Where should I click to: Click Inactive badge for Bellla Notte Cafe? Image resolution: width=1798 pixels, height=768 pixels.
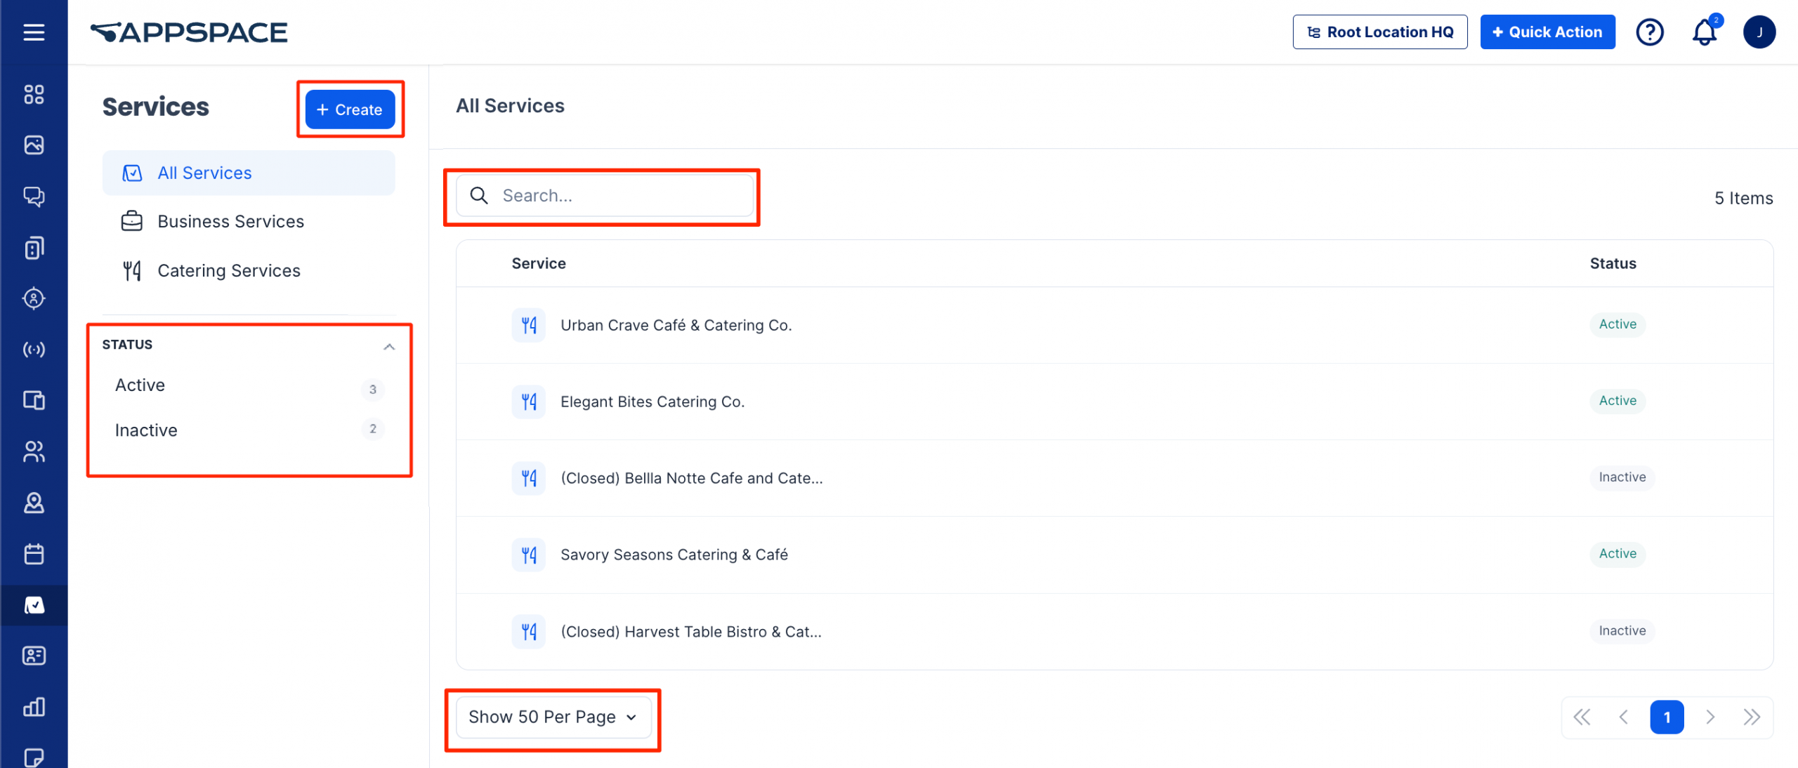pyautogui.click(x=1622, y=477)
